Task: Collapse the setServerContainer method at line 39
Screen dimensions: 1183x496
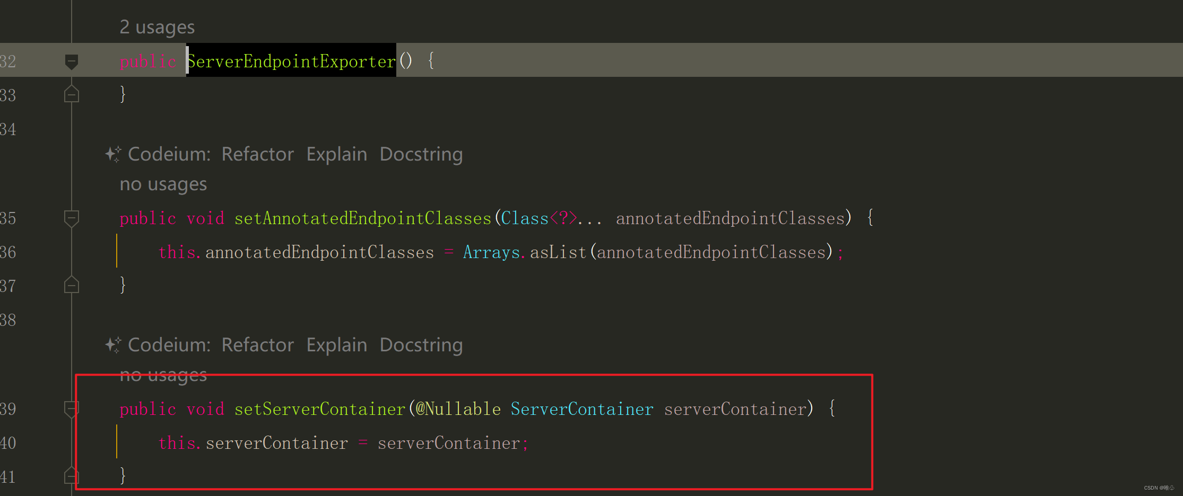Action: pyautogui.click(x=71, y=409)
